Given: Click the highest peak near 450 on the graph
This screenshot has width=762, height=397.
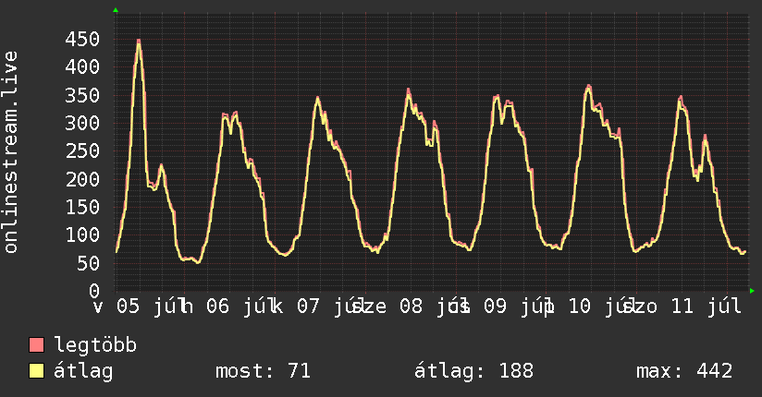Looking at the screenshot, I should (139, 42).
